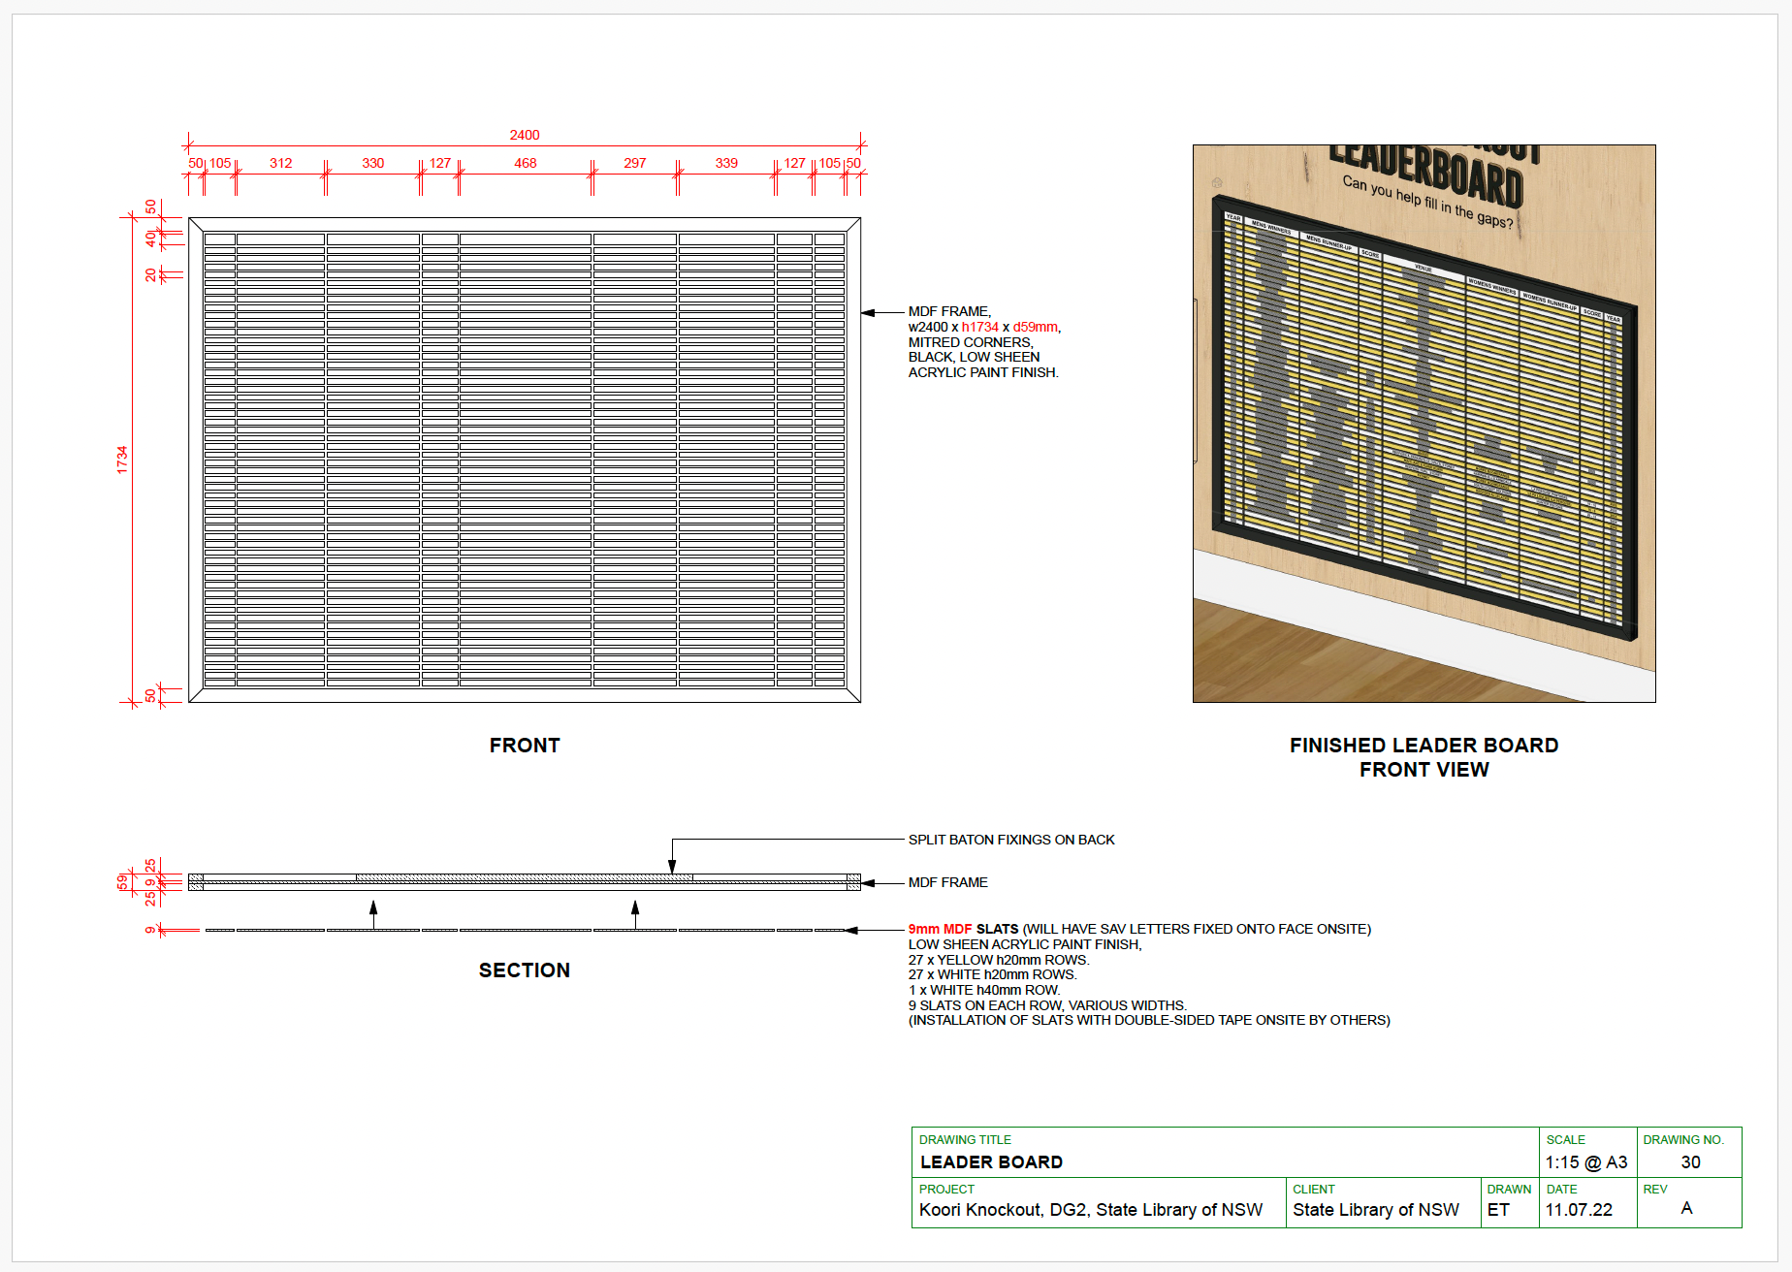Select the SPLIT BATON FIXINGS ON BACK note
This screenshot has height=1272, width=1792.
point(1011,840)
